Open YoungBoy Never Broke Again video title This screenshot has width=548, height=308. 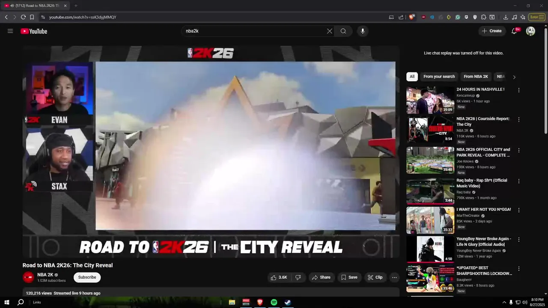pos(484,242)
